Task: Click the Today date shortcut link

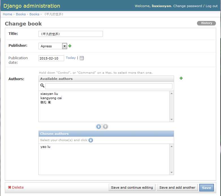Action: tap(71, 58)
